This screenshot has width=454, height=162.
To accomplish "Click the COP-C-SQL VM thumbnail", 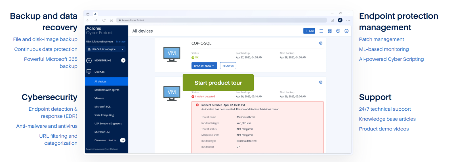I will 172,54.
